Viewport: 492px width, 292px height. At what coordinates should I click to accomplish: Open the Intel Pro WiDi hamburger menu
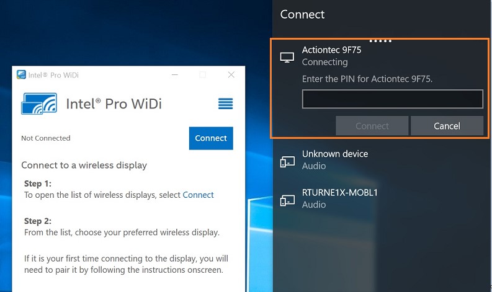pyautogui.click(x=226, y=104)
